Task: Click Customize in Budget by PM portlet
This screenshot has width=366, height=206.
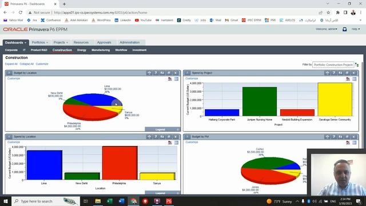Action: pos(192,142)
